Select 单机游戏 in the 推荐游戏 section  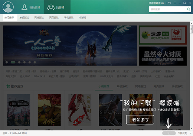122,86
